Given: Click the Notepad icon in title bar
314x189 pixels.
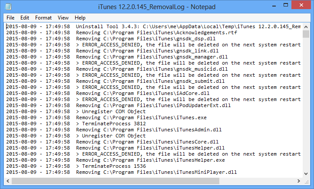Looking at the screenshot, I should coord(8,7).
